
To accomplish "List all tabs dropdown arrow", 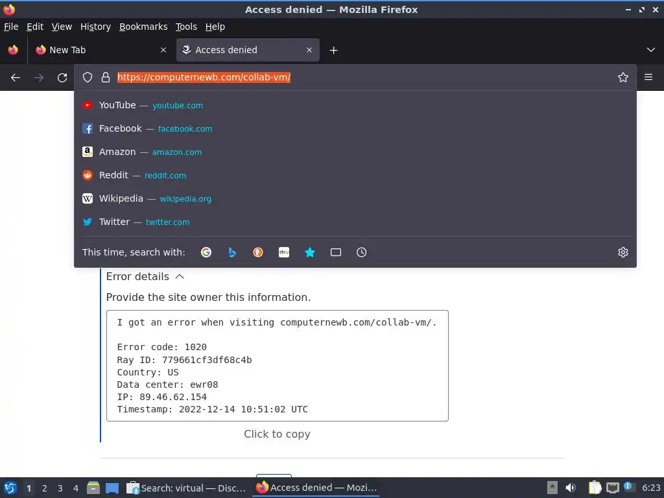I will point(651,50).
